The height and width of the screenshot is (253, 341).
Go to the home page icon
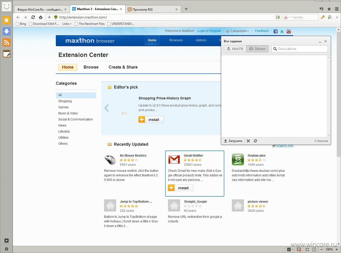point(41,17)
